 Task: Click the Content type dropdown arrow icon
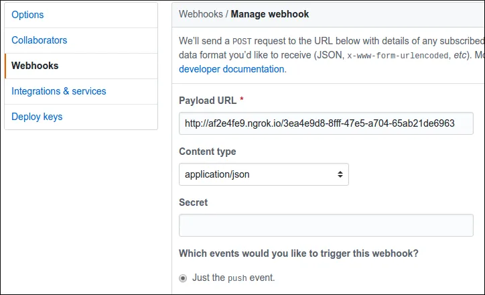point(340,174)
